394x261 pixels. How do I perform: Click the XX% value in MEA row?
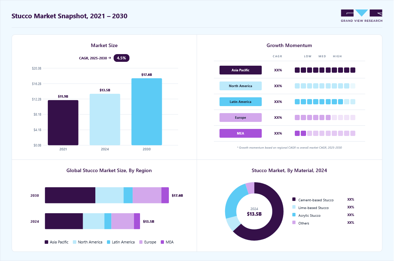coord(278,133)
